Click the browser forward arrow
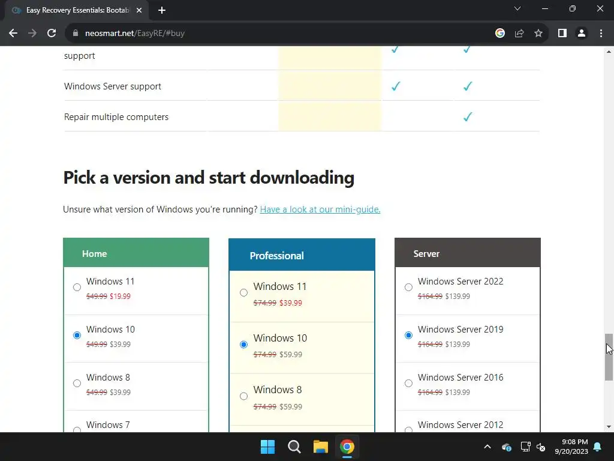The image size is (614, 461). click(32, 34)
